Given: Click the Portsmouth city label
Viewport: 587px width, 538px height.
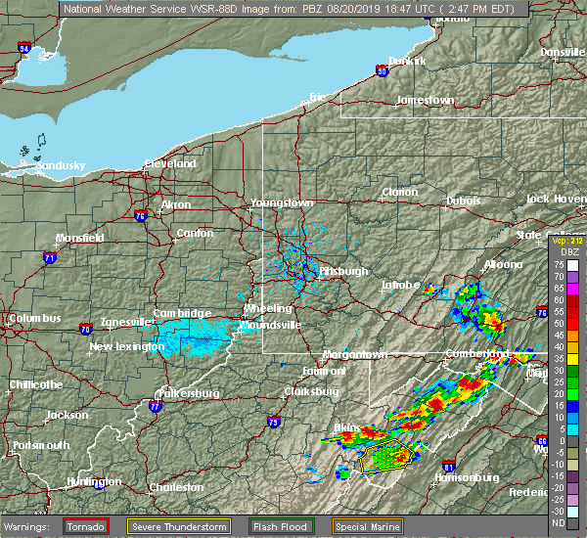Looking at the screenshot, I should pyautogui.click(x=41, y=445).
